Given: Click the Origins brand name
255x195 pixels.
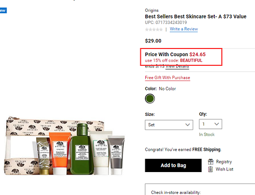Looking at the screenshot, I should 151,10.
